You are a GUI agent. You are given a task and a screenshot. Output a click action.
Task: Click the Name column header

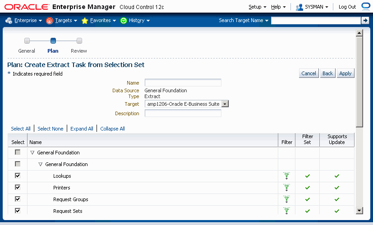pos(36,142)
